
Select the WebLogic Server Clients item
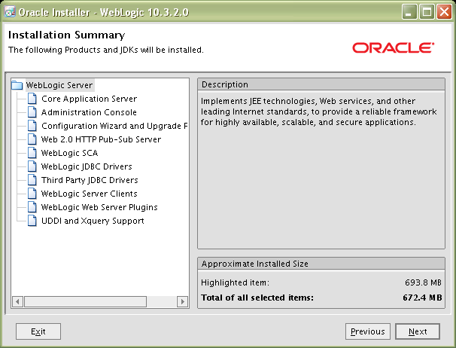89,194
